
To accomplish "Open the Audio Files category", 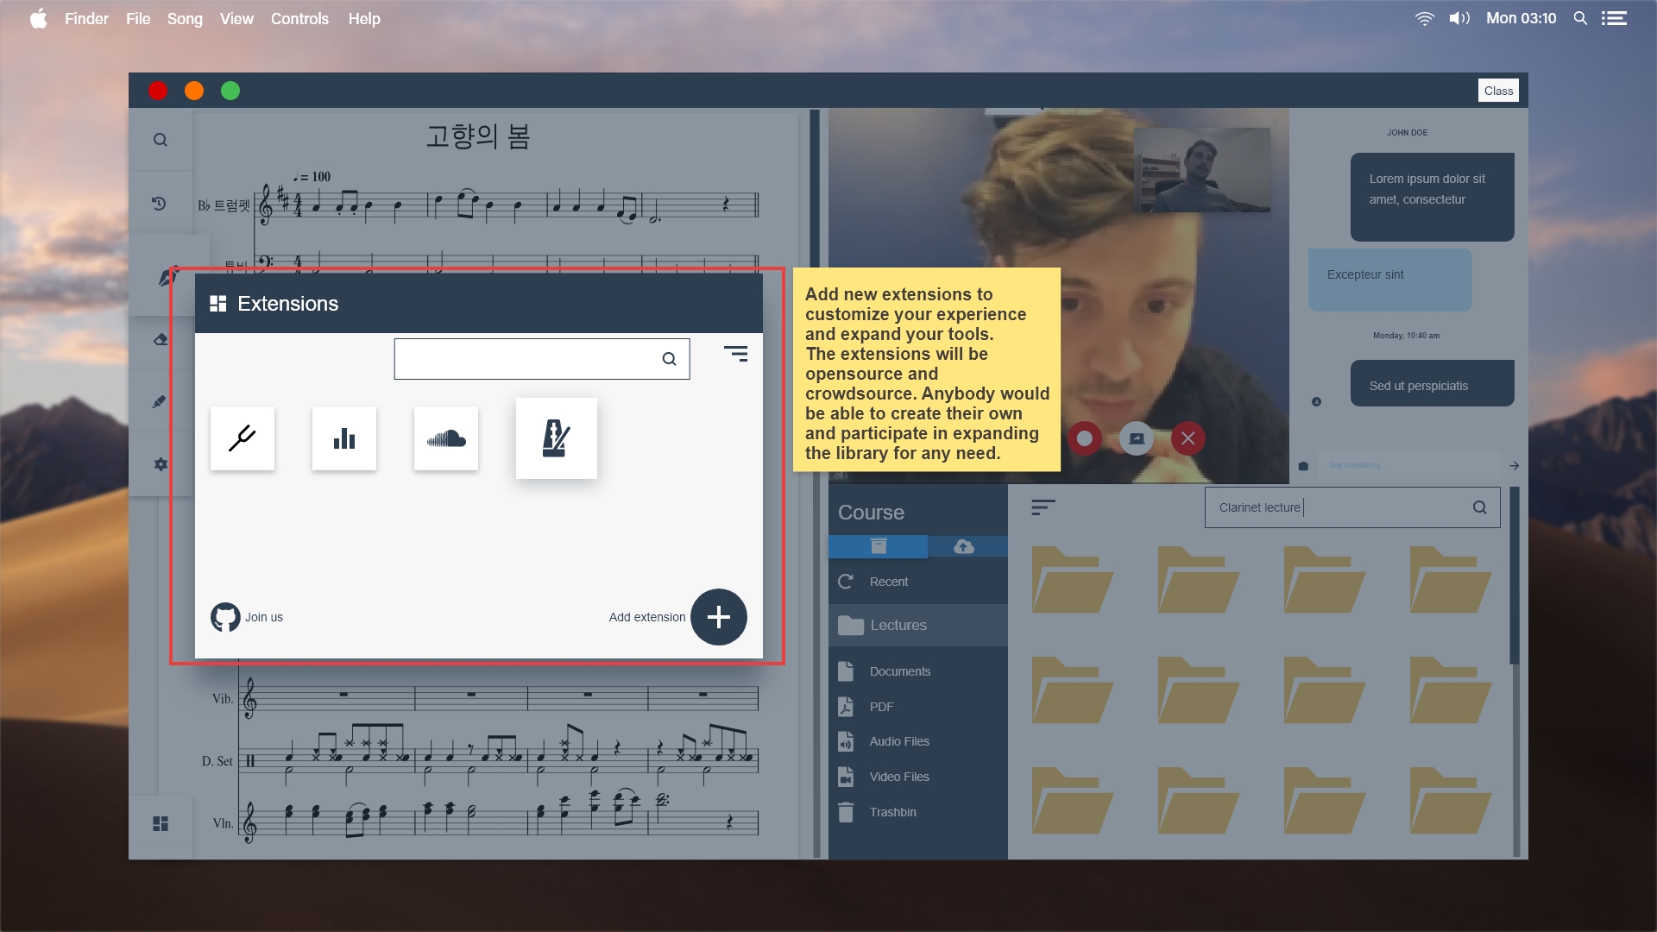I will 899,741.
